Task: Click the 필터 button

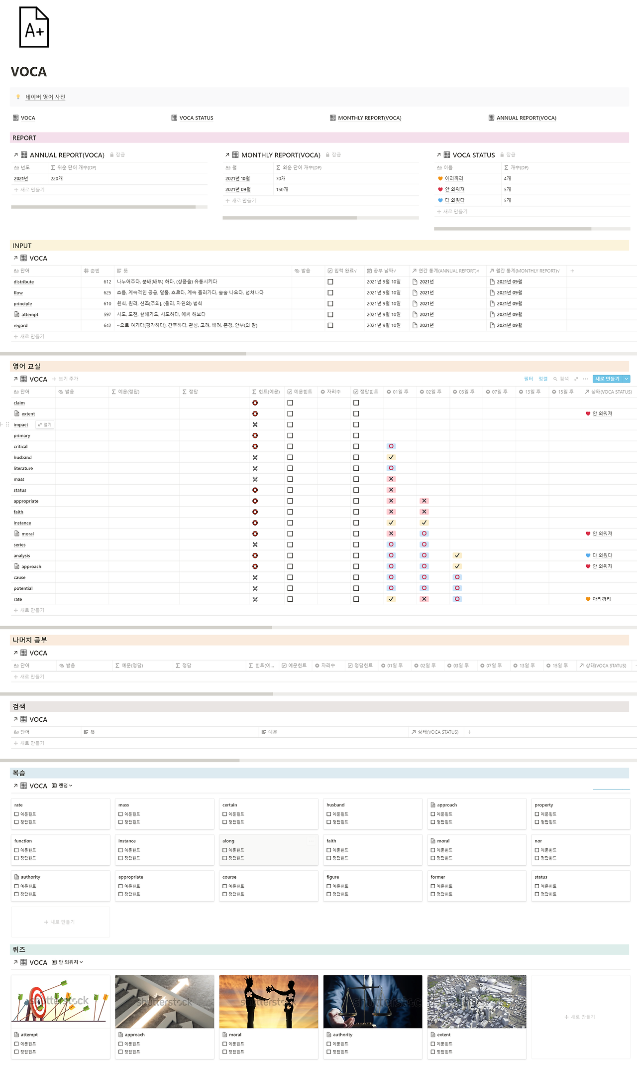Action: pos(529,379)
